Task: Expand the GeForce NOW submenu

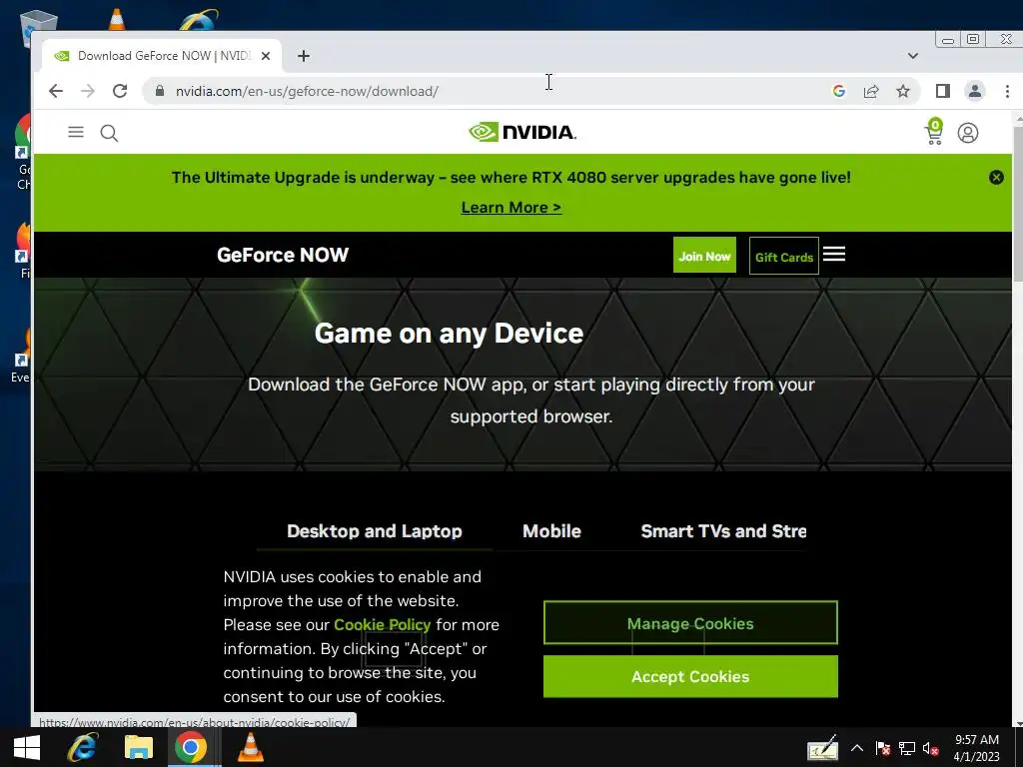Action: (x=834, y=254)
